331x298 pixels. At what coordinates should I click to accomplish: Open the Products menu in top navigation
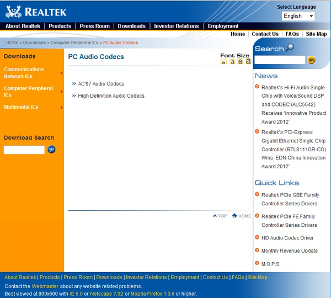(60, 26)
